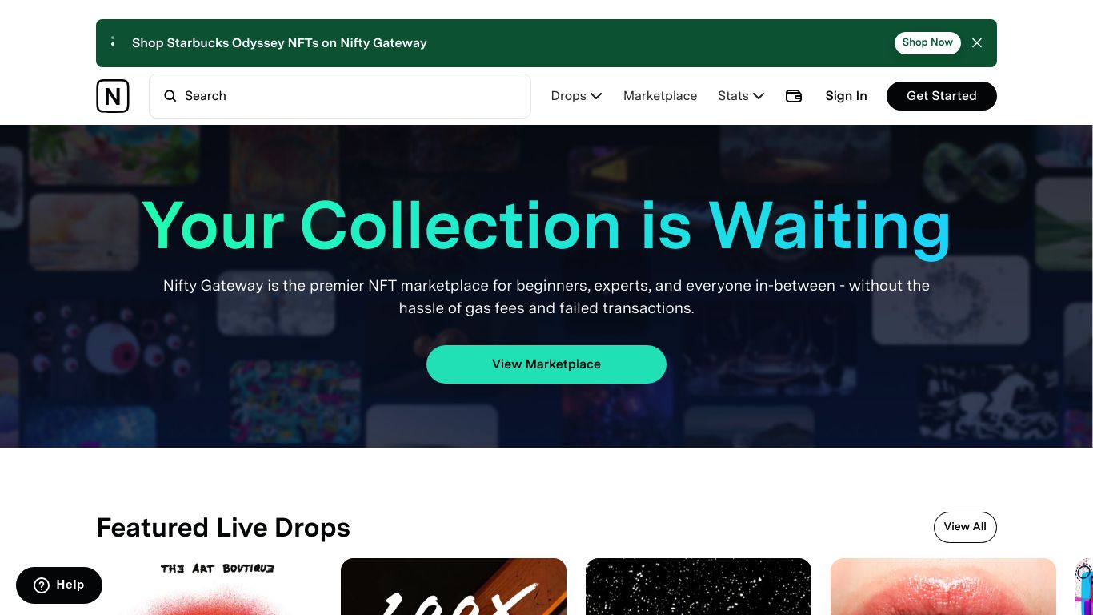The width and height of the screenshot is (1093, 615).
Task: Open the wallet icon in the header
Action: [794, 96]
